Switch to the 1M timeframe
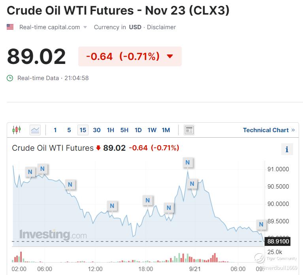Screen dimensions: 303x275 click(166, 130)
